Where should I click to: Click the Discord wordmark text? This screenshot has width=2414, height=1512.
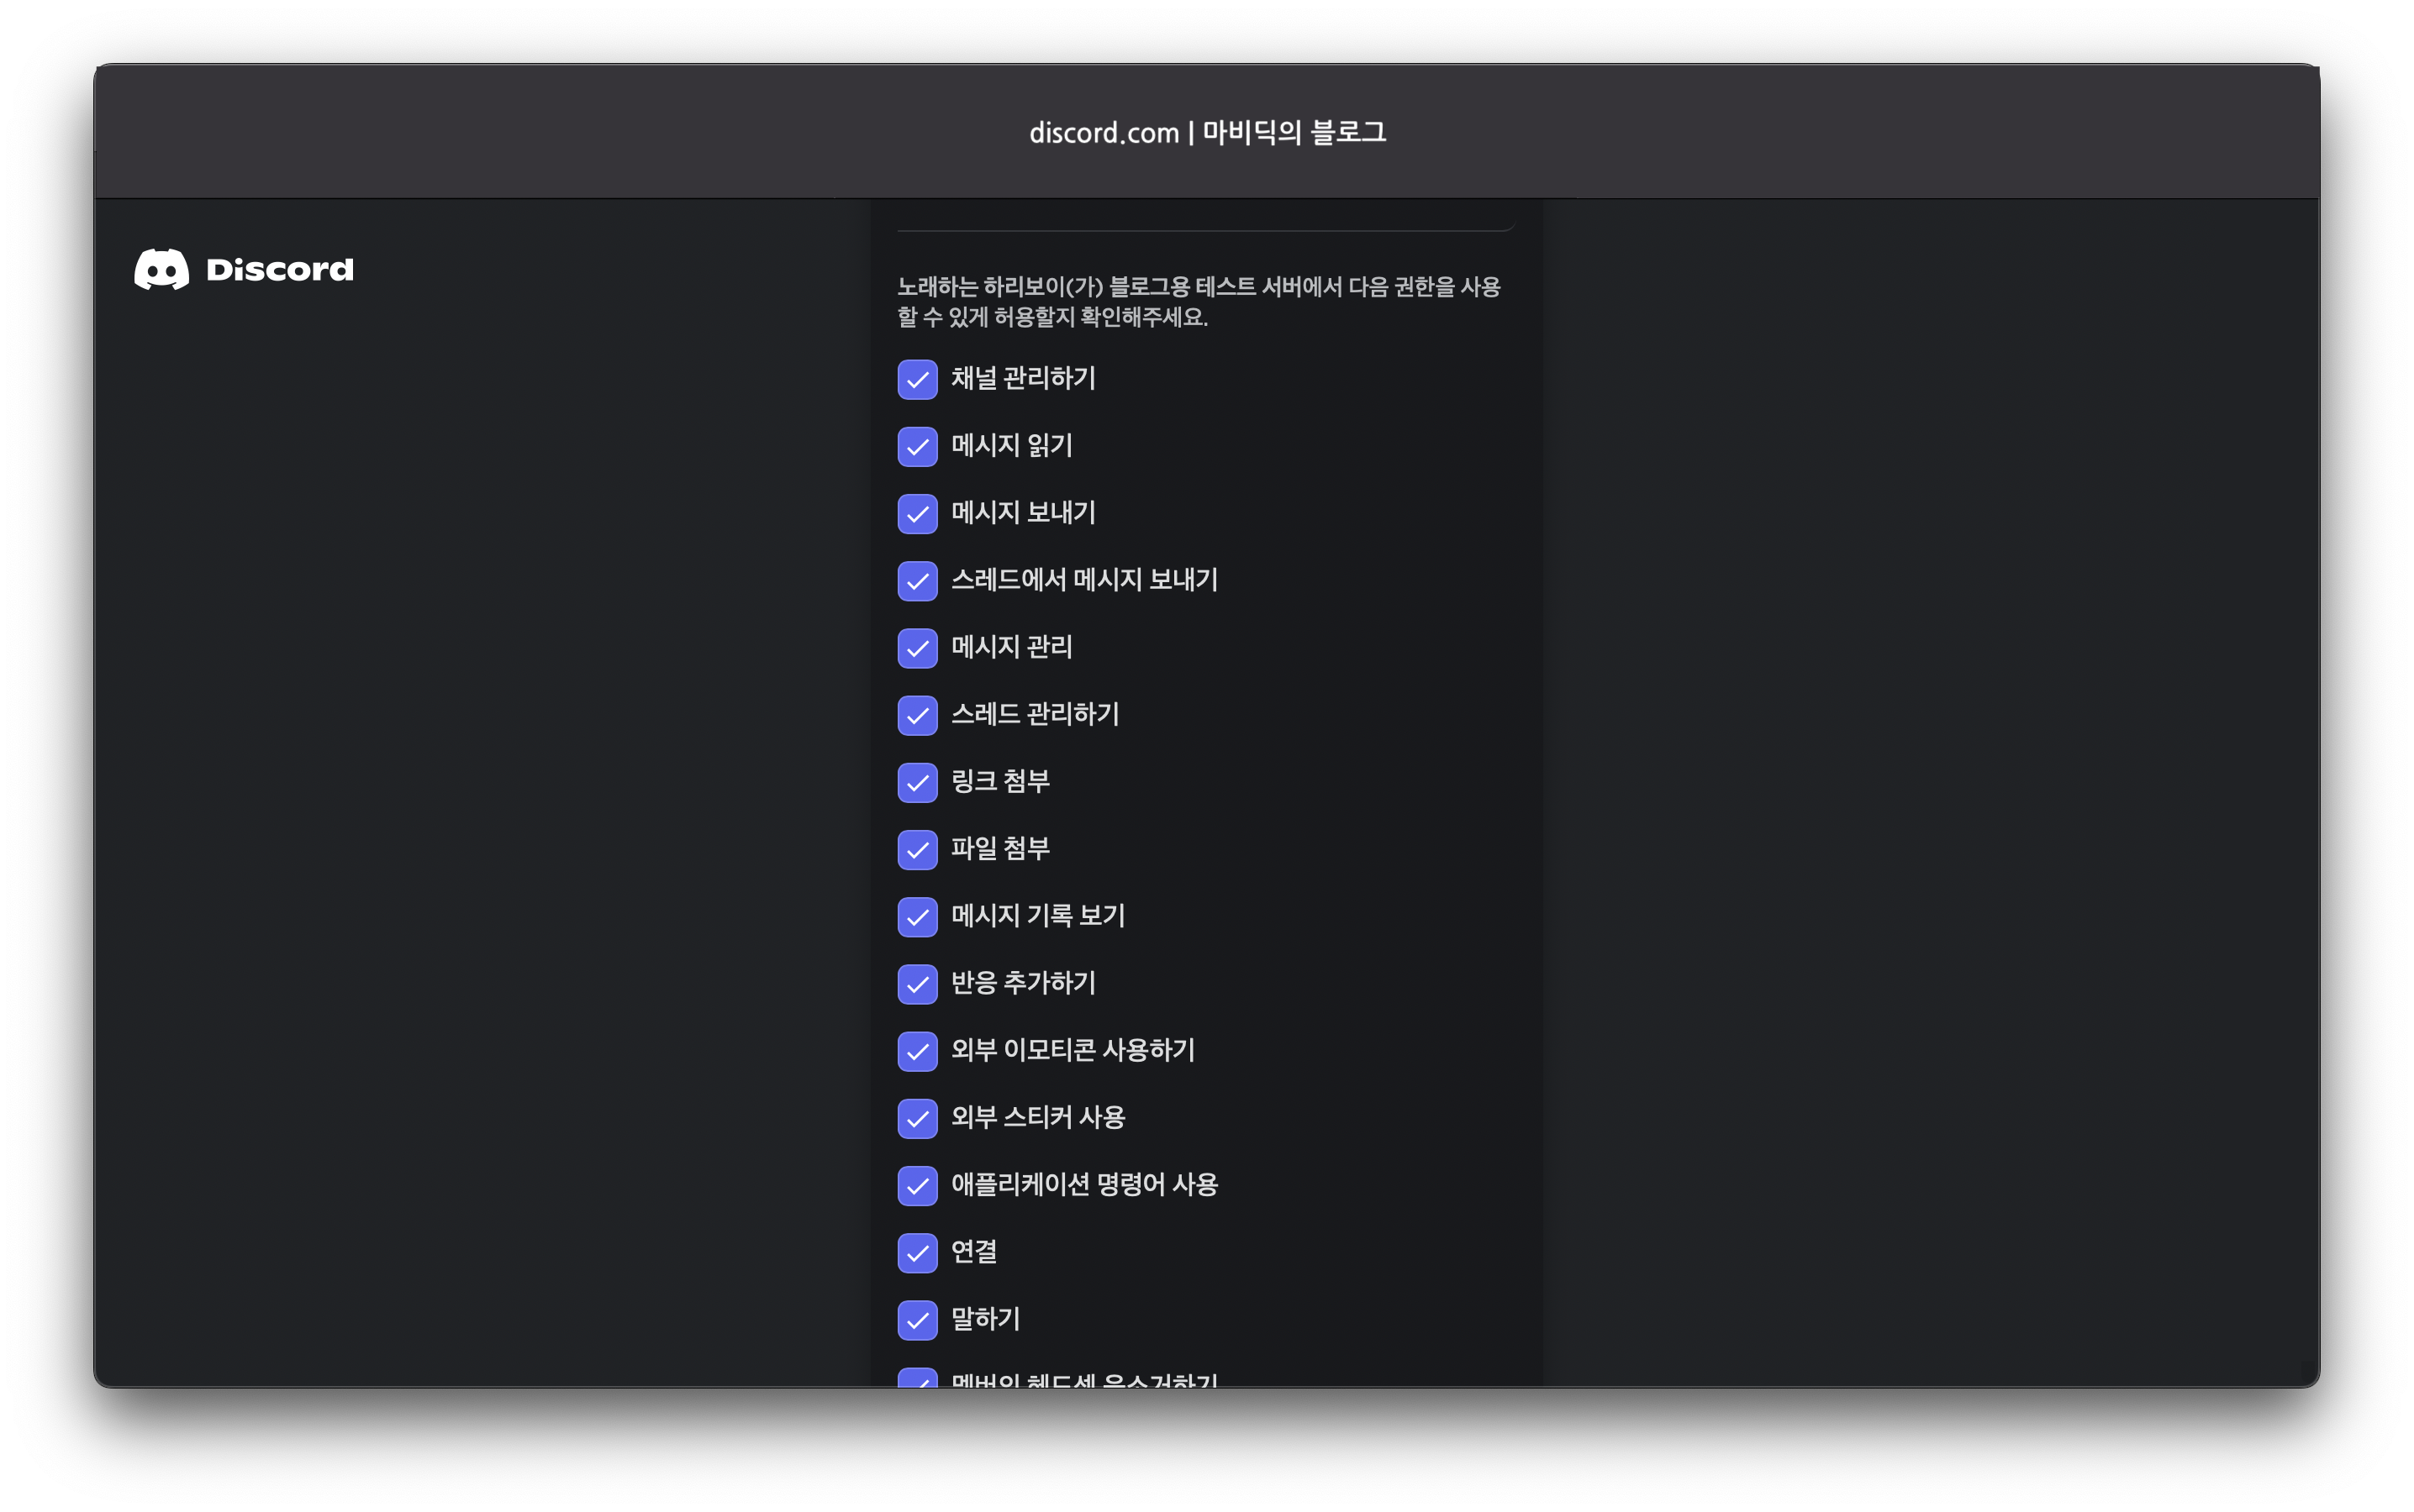click(279, 269)
